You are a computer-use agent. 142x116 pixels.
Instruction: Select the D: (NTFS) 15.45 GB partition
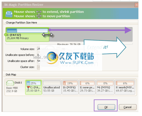(x=70, y=87)
